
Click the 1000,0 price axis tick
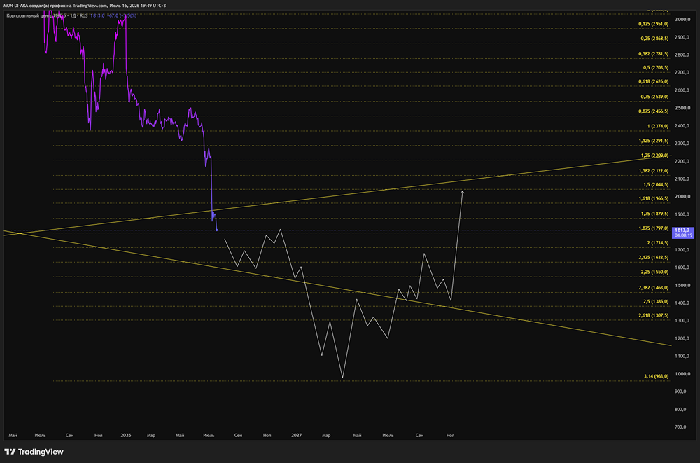click(x=682, y=374)
